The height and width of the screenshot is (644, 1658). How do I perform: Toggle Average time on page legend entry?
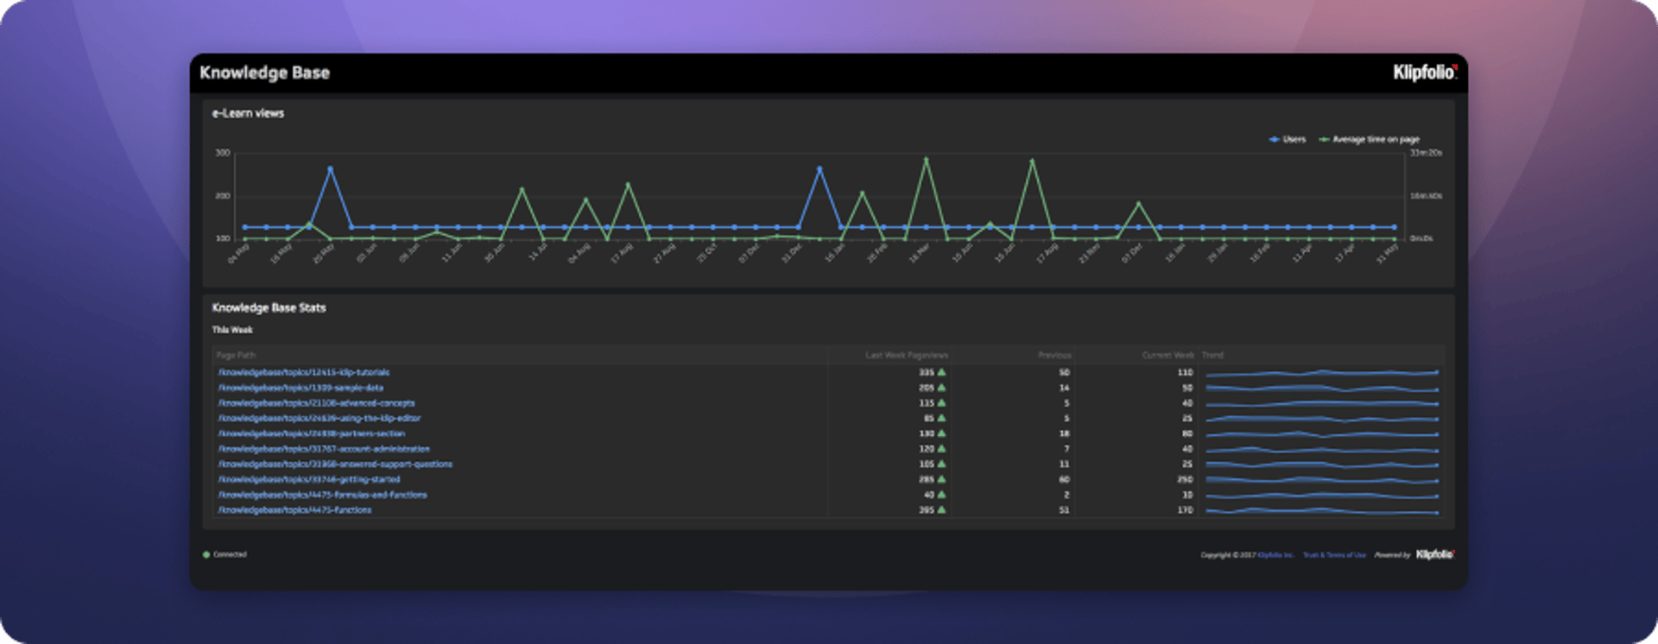pyautogui.click(x=1369, y=139)
